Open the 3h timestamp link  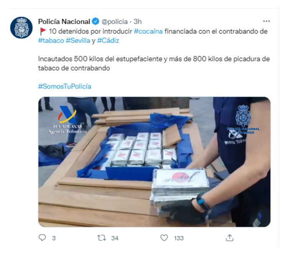tap(138, 21)
